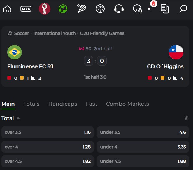Switch to the Totals tab
193x170 pixels.
pyautogui.click(x=31, y=104)
